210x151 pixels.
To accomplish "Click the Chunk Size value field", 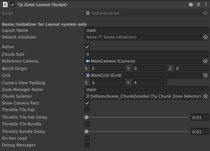I will click(147, 54).
